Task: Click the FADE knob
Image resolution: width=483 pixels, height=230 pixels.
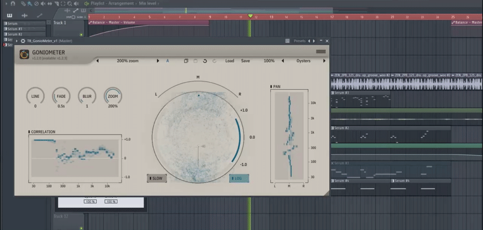Action: (61, 96)
